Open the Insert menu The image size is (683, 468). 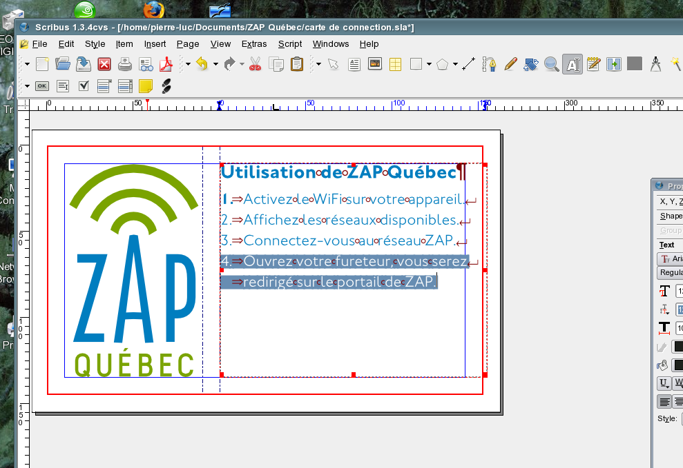point(155,43)
